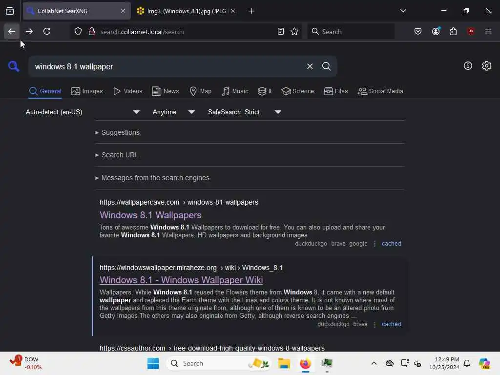Expand the Search URL section

click(117, 155)
